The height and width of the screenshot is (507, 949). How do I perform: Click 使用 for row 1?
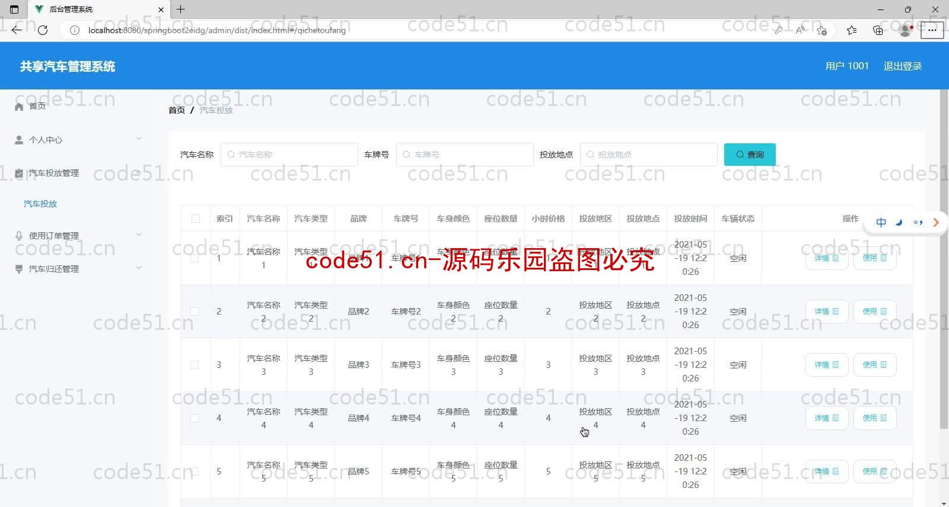875,258
